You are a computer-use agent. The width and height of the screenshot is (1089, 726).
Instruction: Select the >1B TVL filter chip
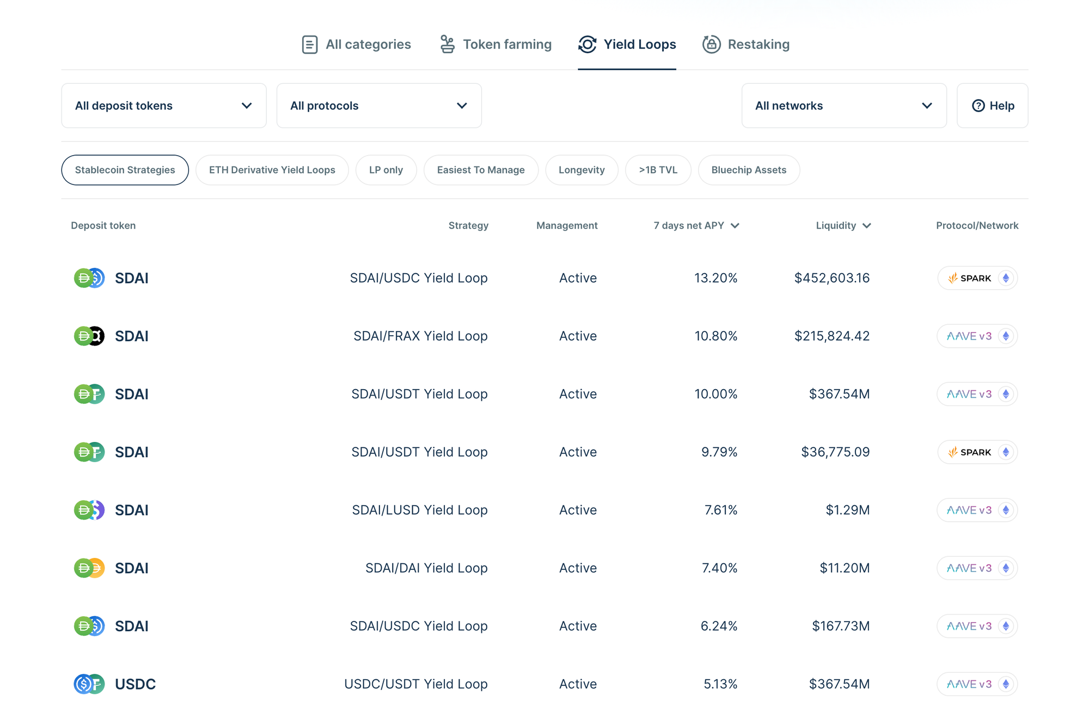click(x=658, y=170)
